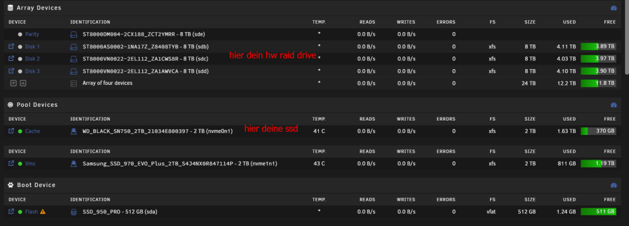Screen dimensions: 629x226
Task: Click Pool Devices dashboard gauge icon
Action: click(613, 105)
